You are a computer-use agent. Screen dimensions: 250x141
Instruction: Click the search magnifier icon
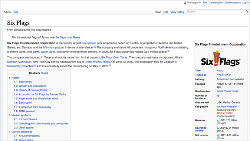point(247,11)
